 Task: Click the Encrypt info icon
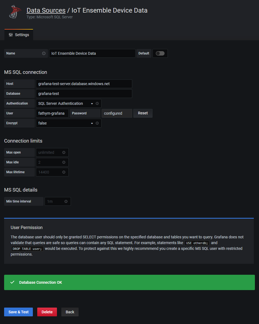point(97,123)
